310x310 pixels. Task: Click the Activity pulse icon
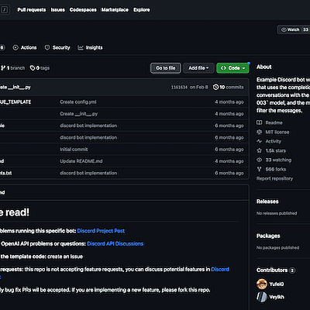tap(260, 141)
